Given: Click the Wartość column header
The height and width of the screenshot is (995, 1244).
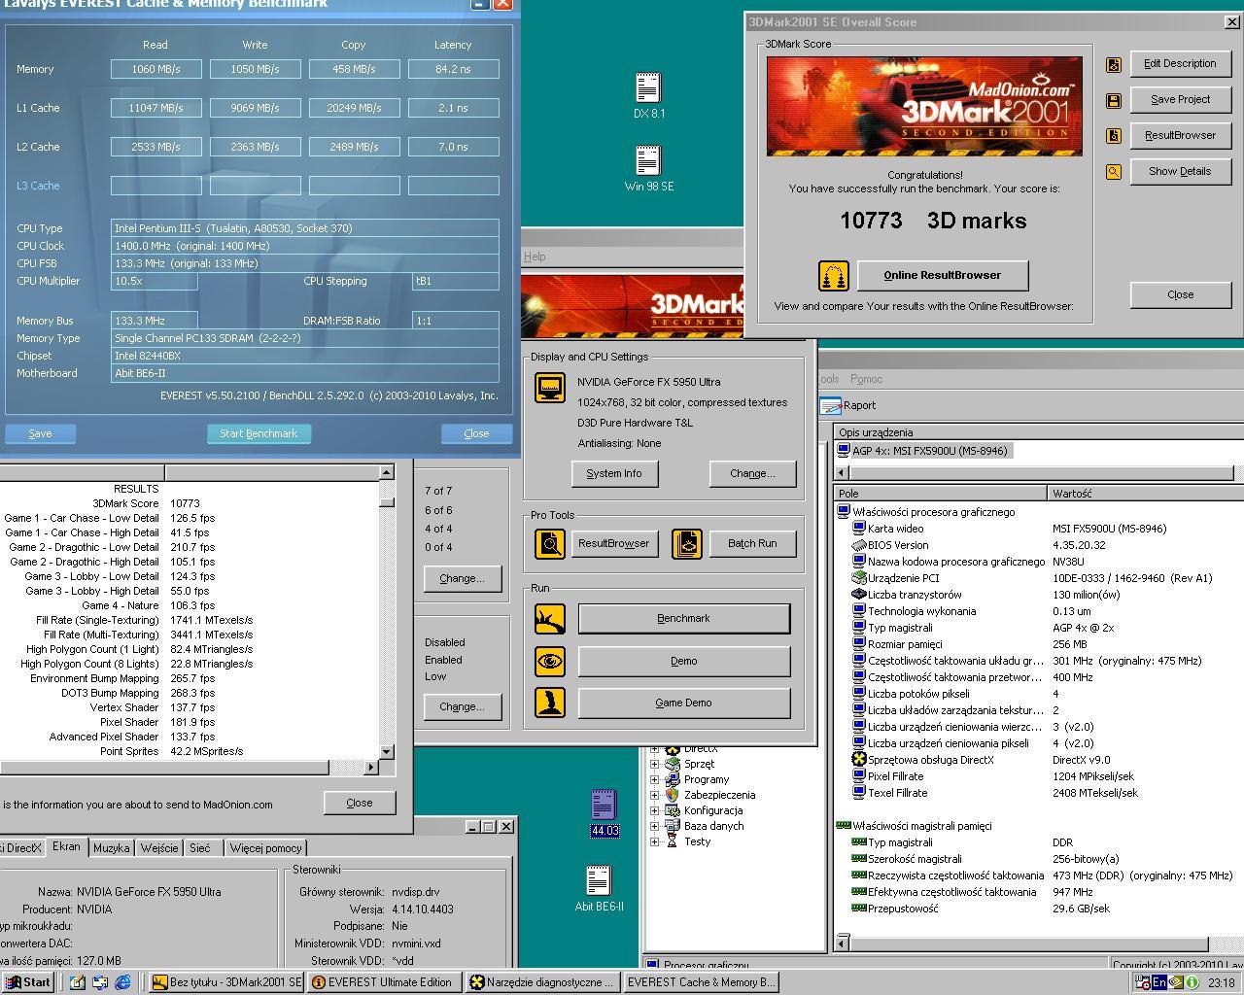Looking at the screenshot, I should pos(1145,494).
